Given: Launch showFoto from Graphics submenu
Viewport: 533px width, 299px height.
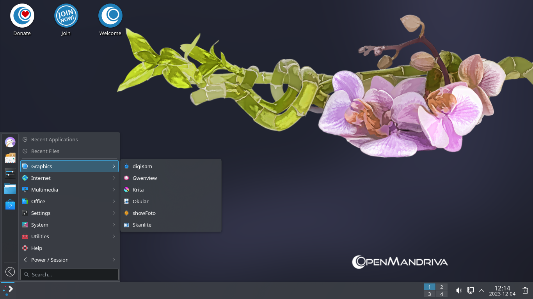Looking at the screenshot, I should (171, 213).
